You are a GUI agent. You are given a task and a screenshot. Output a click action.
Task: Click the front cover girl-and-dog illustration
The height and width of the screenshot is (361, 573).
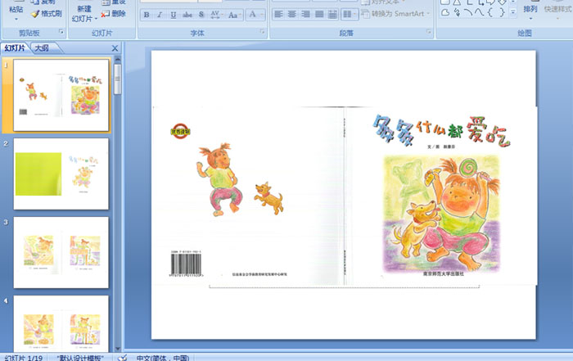click(441, 214)
